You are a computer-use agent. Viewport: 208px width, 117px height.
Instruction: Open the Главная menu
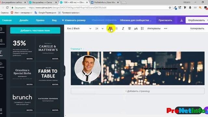7,20
